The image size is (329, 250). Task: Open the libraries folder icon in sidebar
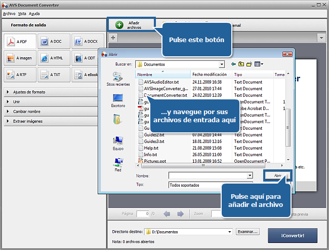pos(117,119)
